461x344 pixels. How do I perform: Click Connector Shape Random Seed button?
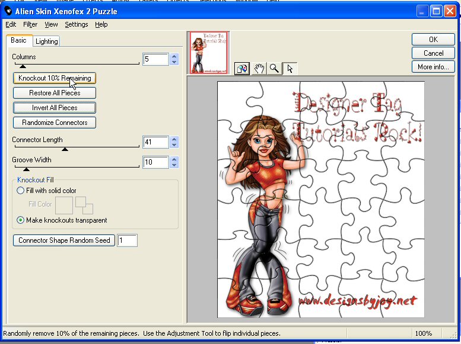click(x=64, y=240)
